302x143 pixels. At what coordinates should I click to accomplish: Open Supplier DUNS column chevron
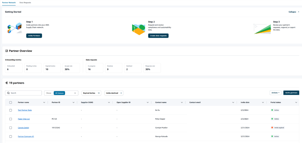[109, 103]
